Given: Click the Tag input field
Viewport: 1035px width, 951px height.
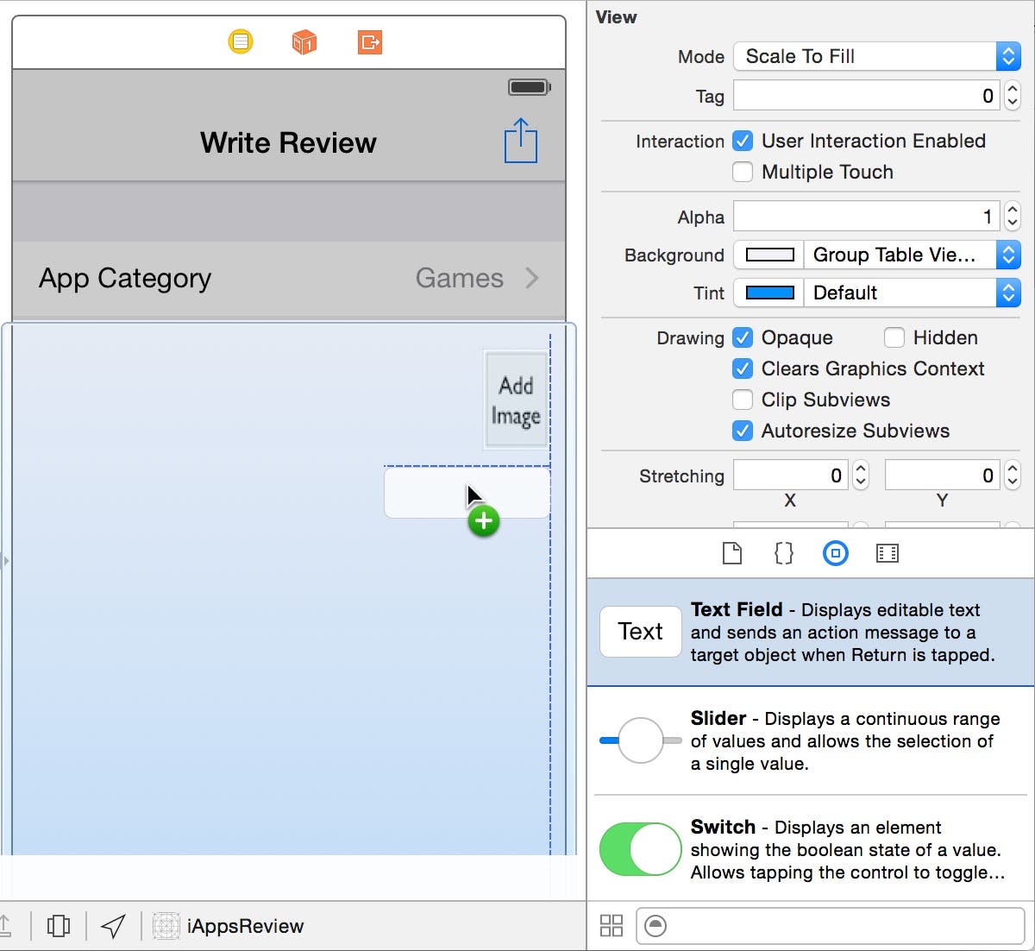Looking at the screenshot, I should [x=867, y=96].
